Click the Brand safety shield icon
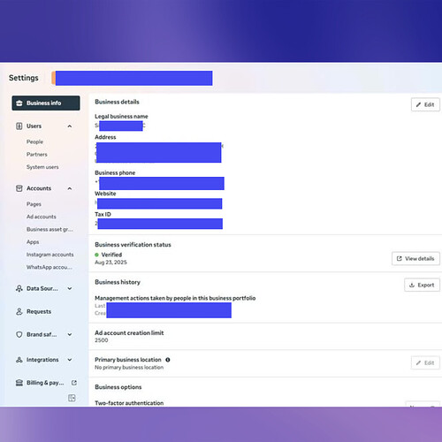The width and height of the screenshot is (442, 442). (19, 334)
